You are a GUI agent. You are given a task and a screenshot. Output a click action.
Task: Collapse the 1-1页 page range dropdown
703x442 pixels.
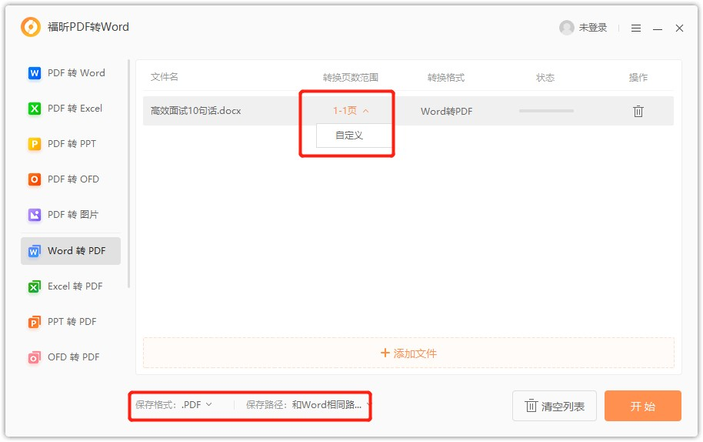click(x=351, y=111)
